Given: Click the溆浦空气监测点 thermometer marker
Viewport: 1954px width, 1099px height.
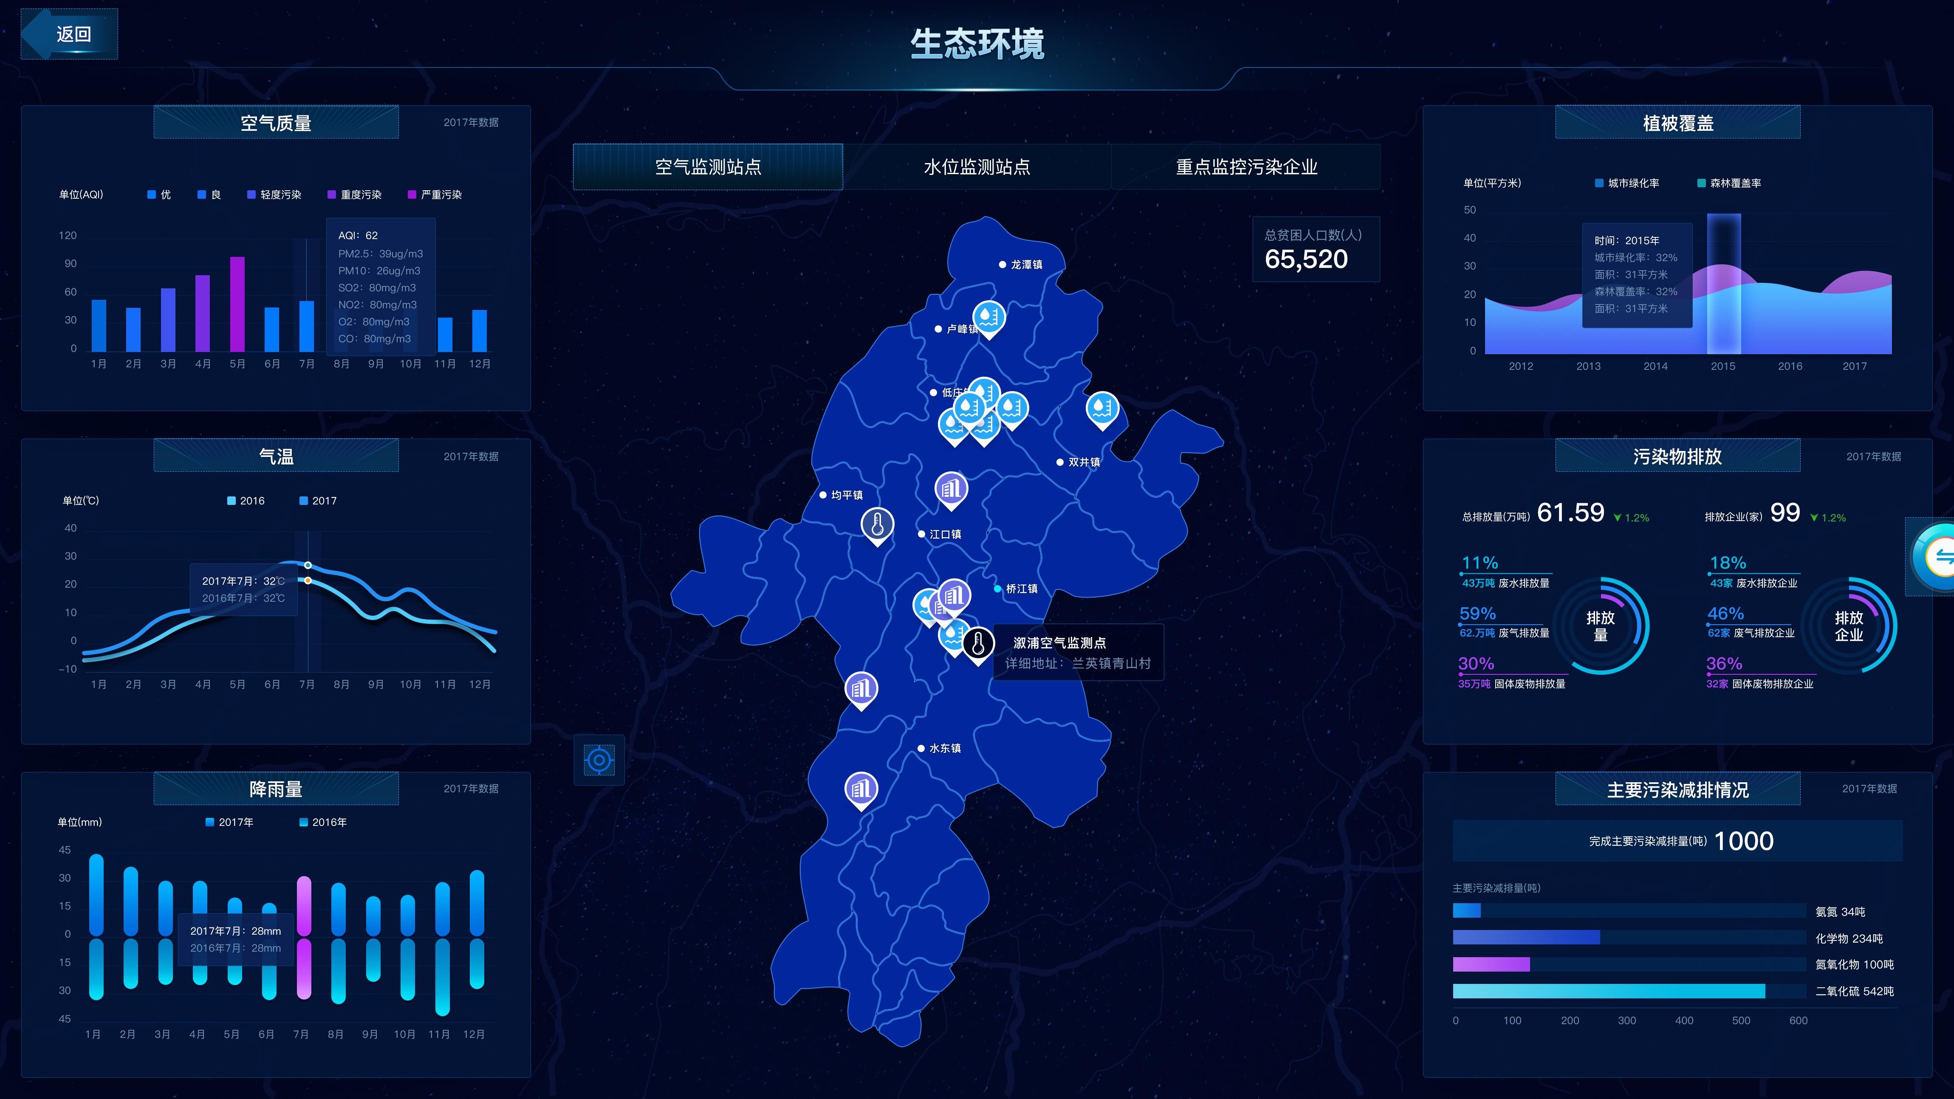Looking at the screenshot, I should (978, 644).
